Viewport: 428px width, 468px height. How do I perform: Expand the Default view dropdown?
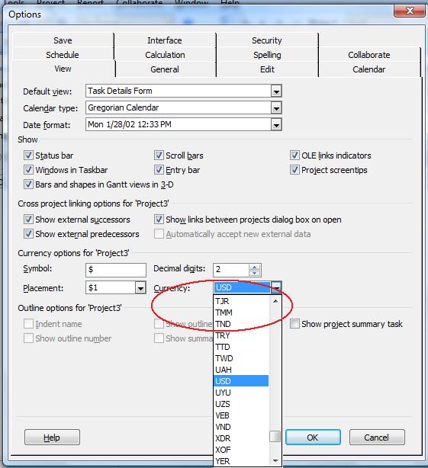[x=276, y=91]
